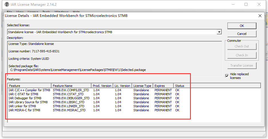Minimize the IAR License Manager window

[x=233, y=4]
